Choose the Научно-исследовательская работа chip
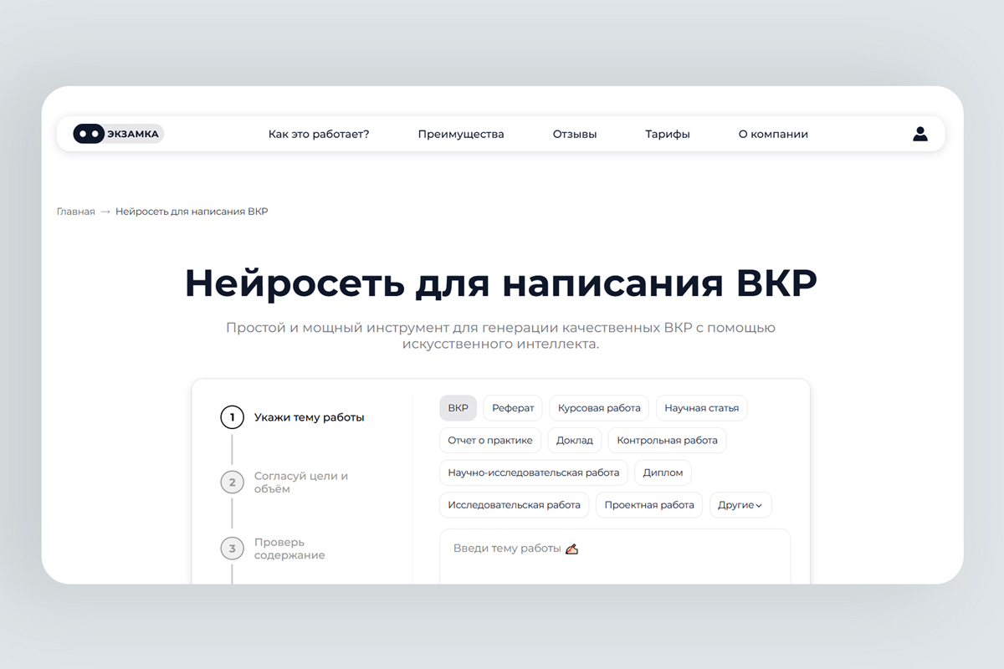Screen dimensions: 1004x669 click(x=534, y=472)
